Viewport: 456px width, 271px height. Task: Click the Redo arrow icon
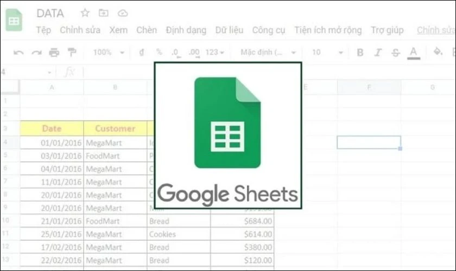[37, 53]
